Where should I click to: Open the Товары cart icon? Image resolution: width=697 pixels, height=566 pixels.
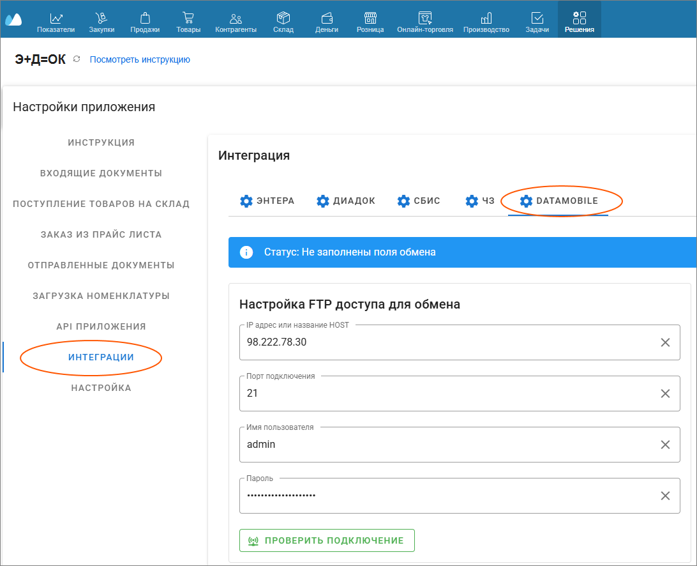(x=188, y=19)
